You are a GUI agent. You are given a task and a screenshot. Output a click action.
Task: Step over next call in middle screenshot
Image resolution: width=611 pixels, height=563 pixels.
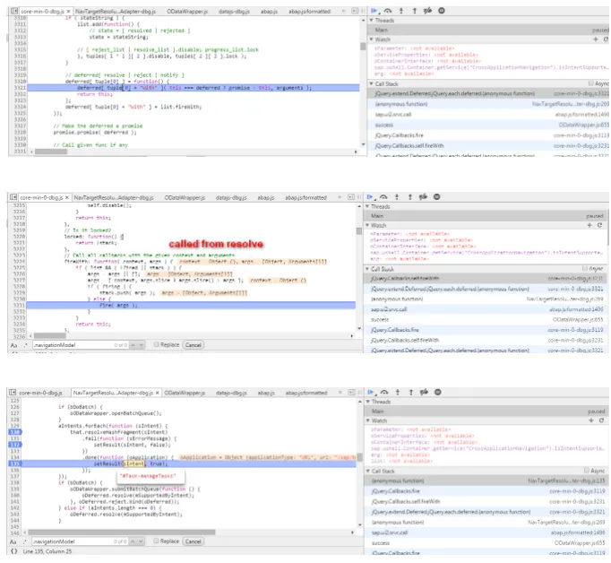click(383, 197)
